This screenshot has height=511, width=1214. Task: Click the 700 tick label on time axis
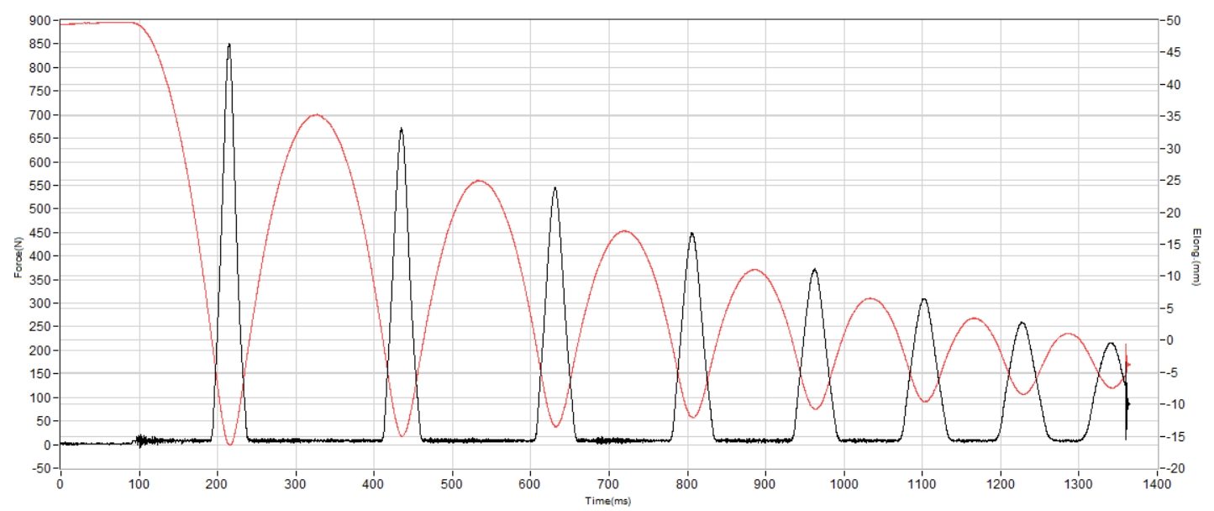pos(608,485)
